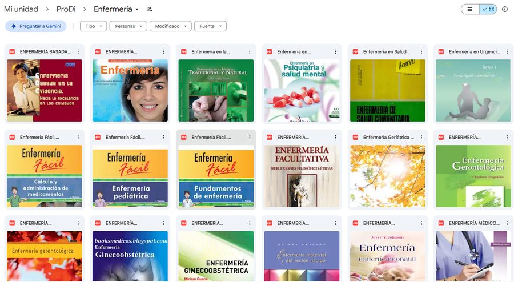
Task: Open the Personas filter dropdown
Action: [x=128, y=26]
